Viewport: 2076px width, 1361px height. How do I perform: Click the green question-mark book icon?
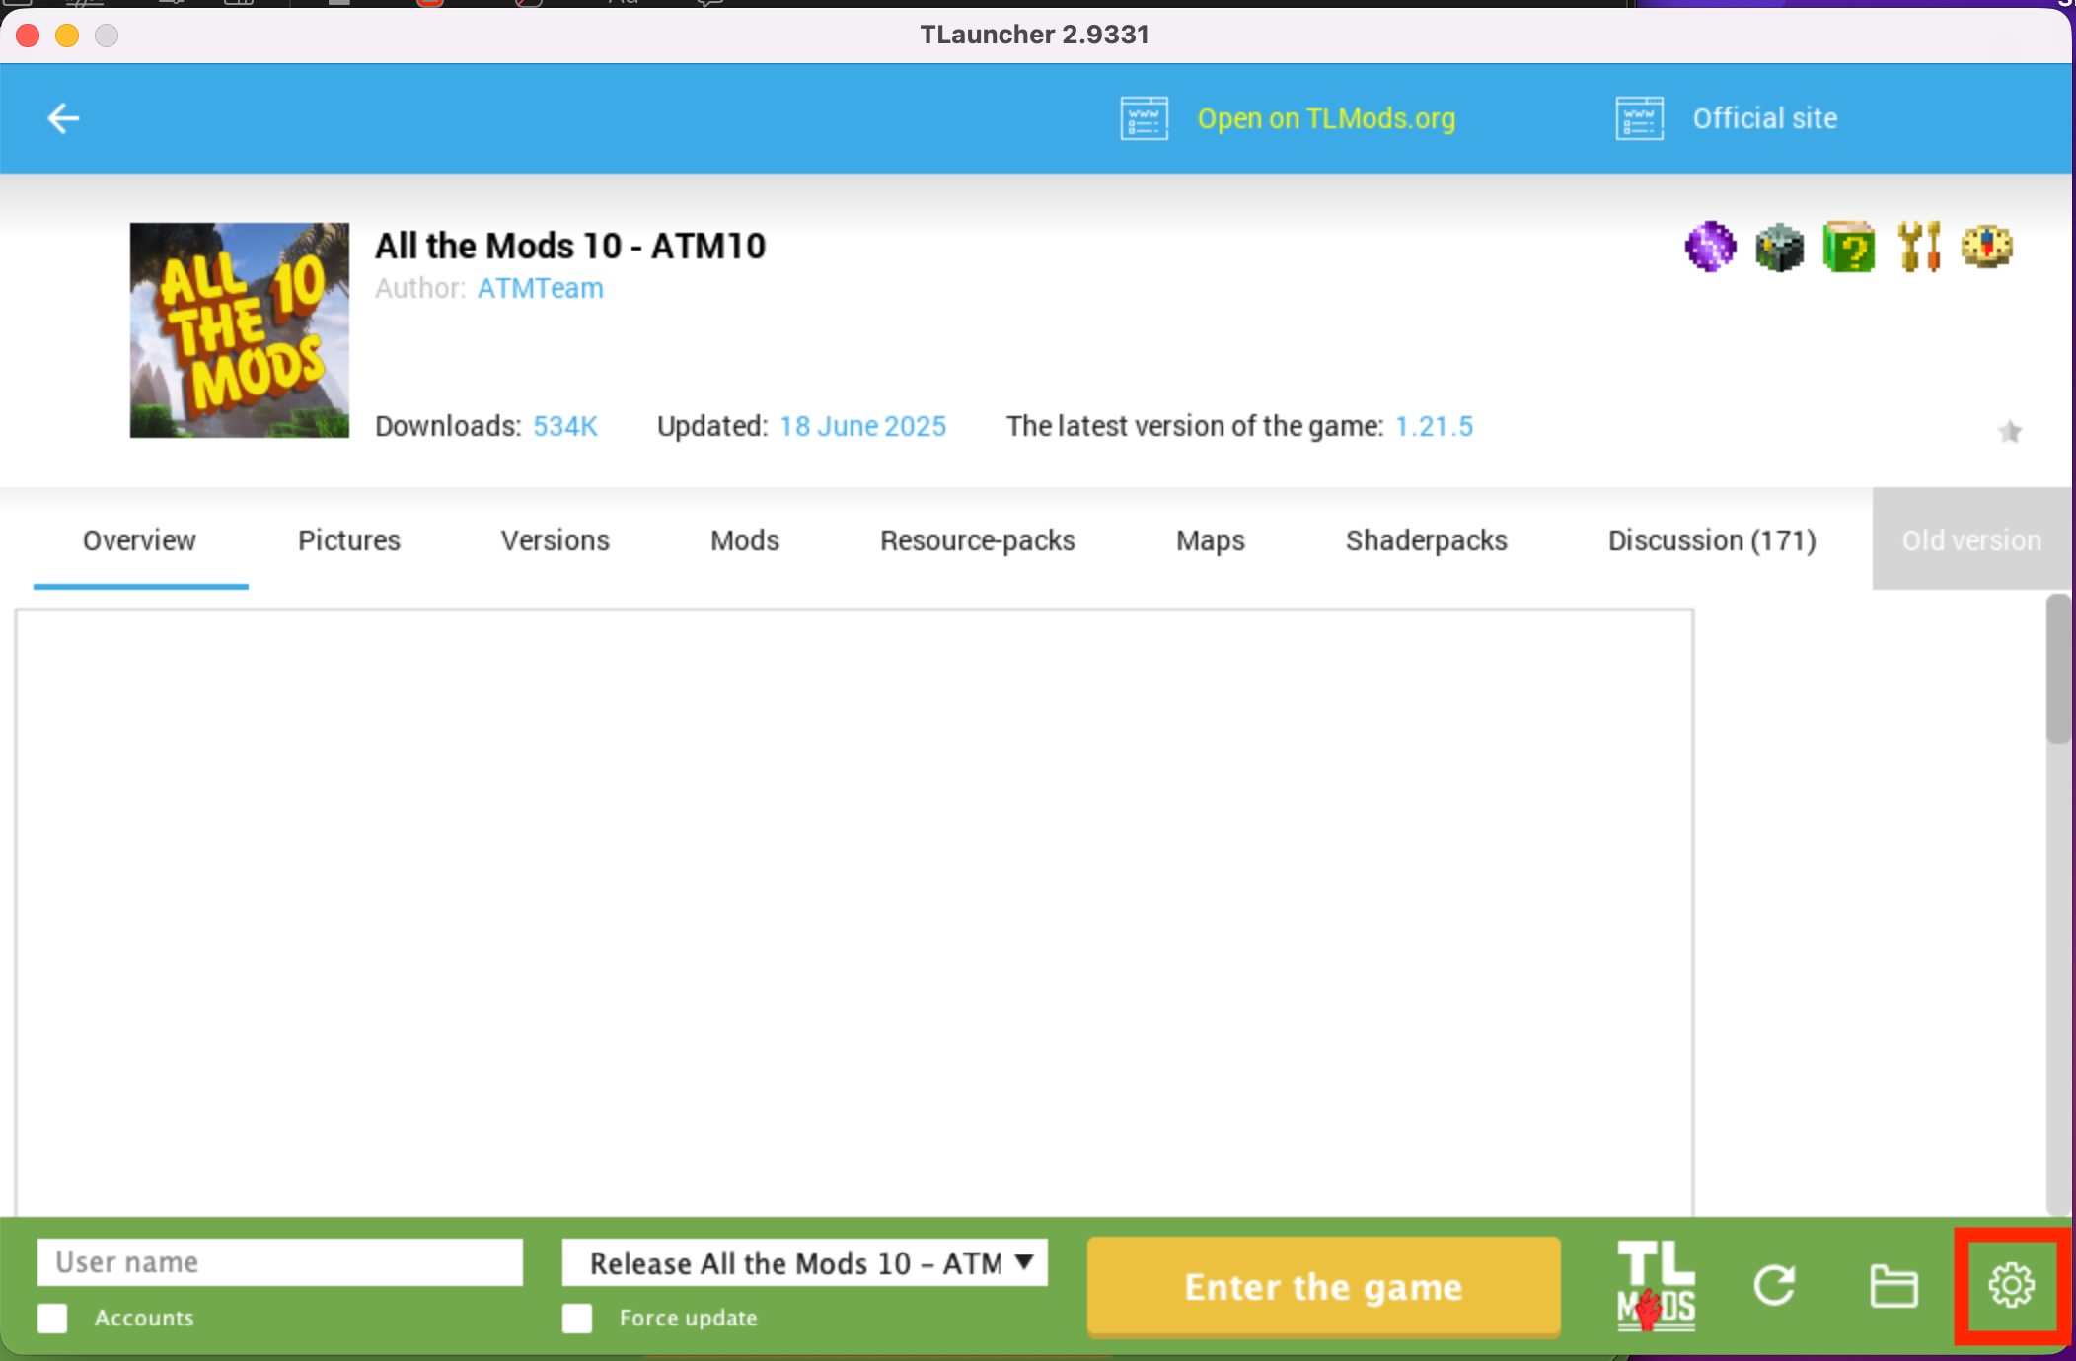[1849, 247]
